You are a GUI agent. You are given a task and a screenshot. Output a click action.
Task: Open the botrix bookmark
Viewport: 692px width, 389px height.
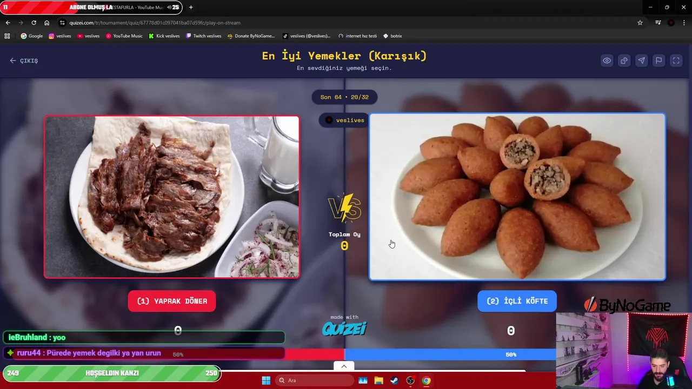coord(392,36)
